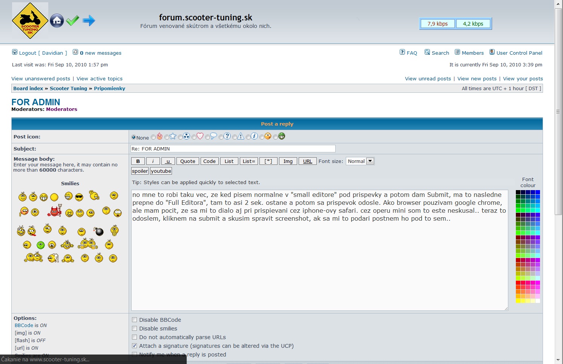Click the green checkmark icon in the header

click(x=72, y=20)
